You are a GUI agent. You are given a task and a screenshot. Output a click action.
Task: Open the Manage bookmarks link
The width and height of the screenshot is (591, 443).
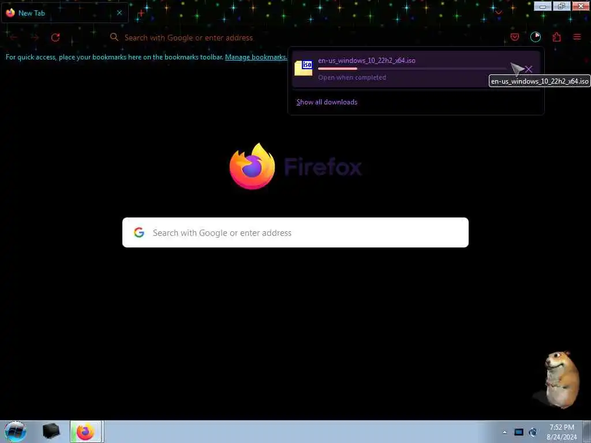(256, 57)
